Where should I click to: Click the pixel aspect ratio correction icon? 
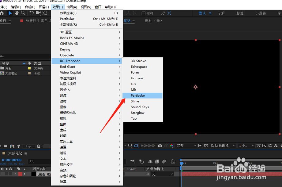click(258, 146)
